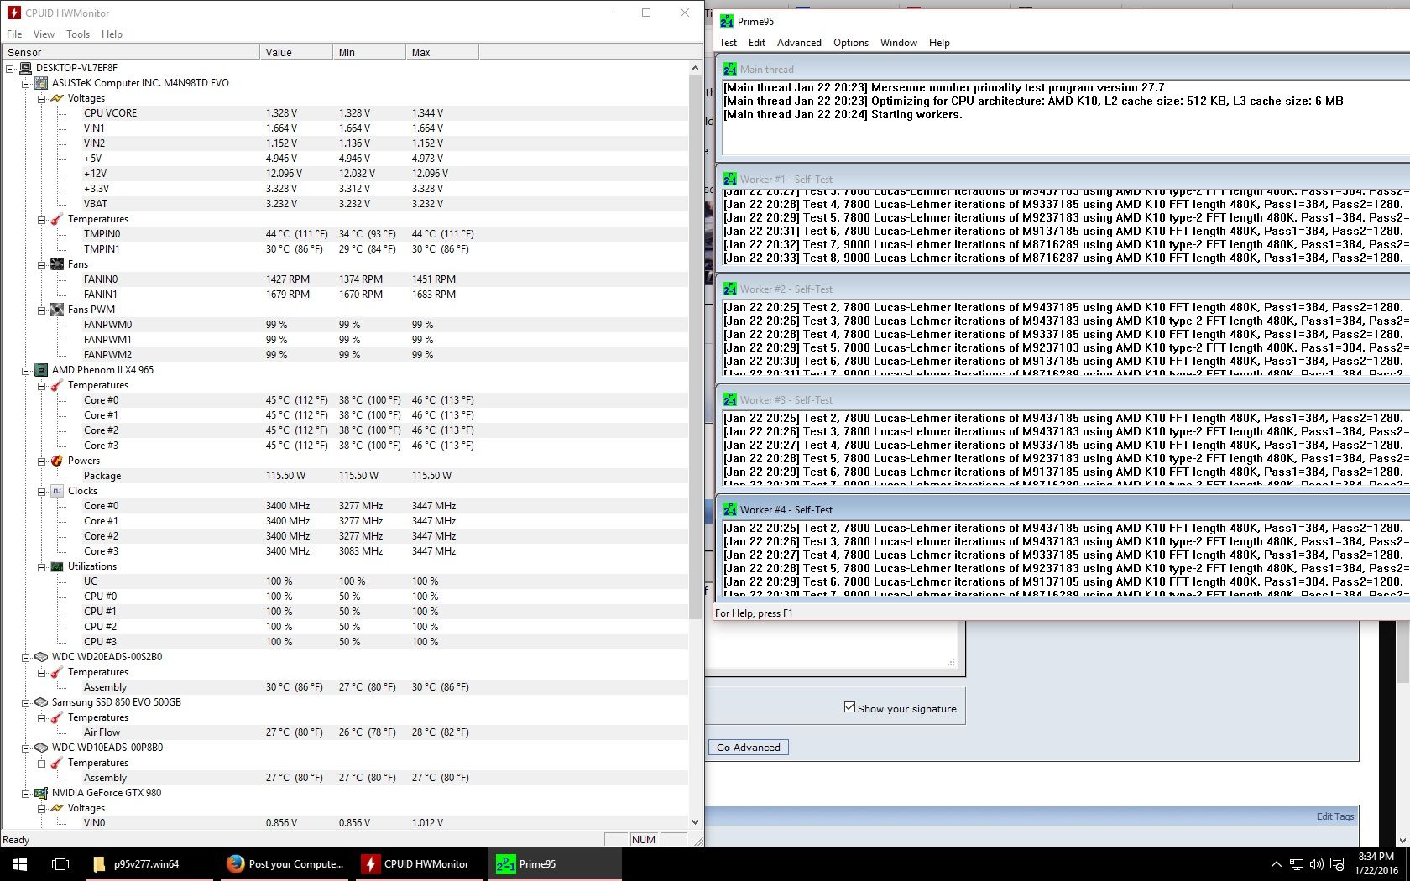The height and width of the screenshot is (881, 1410).
Task: Collapse the Utilizations group
Action: tap(41, 566)
